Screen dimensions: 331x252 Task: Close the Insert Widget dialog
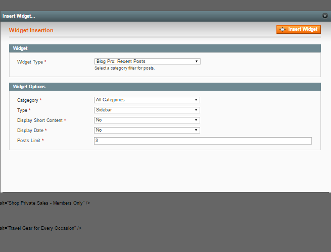click(325, 16)
